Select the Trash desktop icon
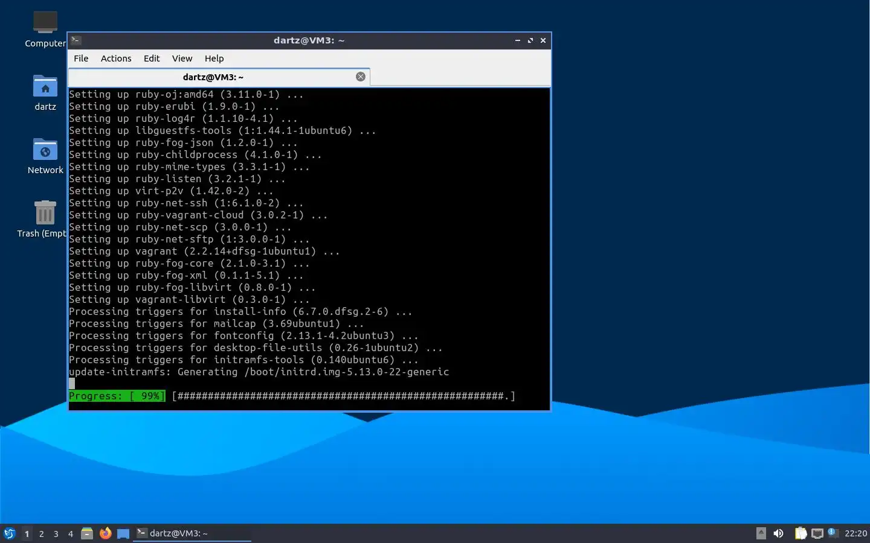Image resolution: width=870 pixels, height=543 pixels. point(43,219)
